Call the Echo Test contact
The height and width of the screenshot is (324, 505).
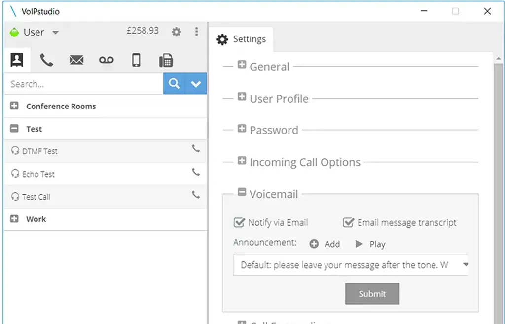pos(196,172)
